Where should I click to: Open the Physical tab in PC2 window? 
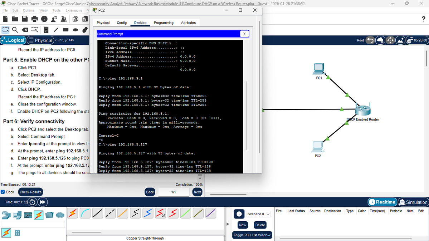click(x=103, y=23)
